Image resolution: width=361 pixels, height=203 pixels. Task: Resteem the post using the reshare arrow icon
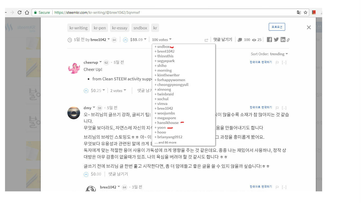click(x=206, y=39)
